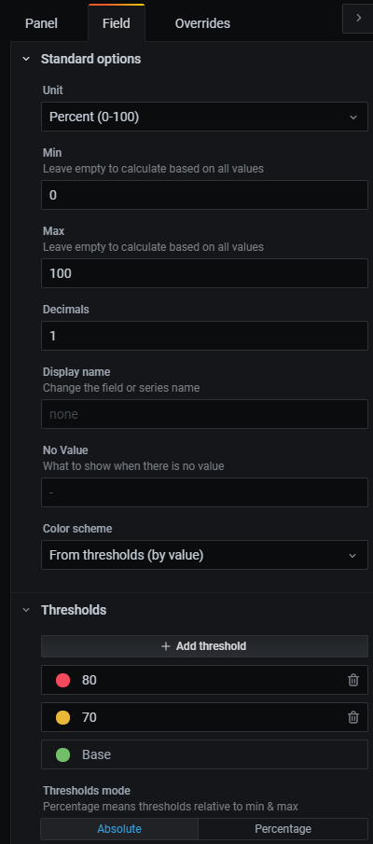Open the Color scheme dropdown
373x844 pixels.
pyautogui.click(x=204, y=555)
